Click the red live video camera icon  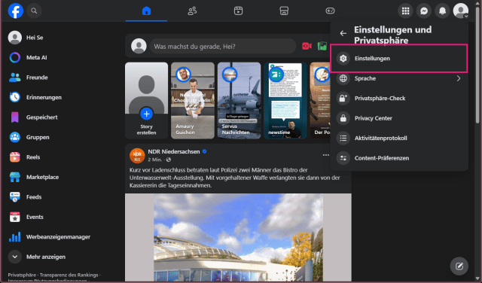click(x=307, y=46)
